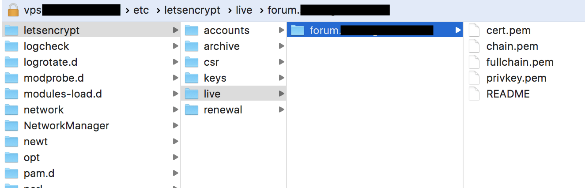Viewport: 585px width, 188px height.
Task: Click the accounts folder icon
Action: [x=192, y=30]
